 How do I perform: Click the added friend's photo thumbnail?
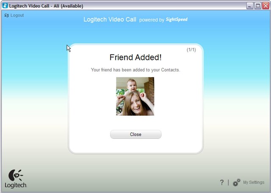click(135, 96)
